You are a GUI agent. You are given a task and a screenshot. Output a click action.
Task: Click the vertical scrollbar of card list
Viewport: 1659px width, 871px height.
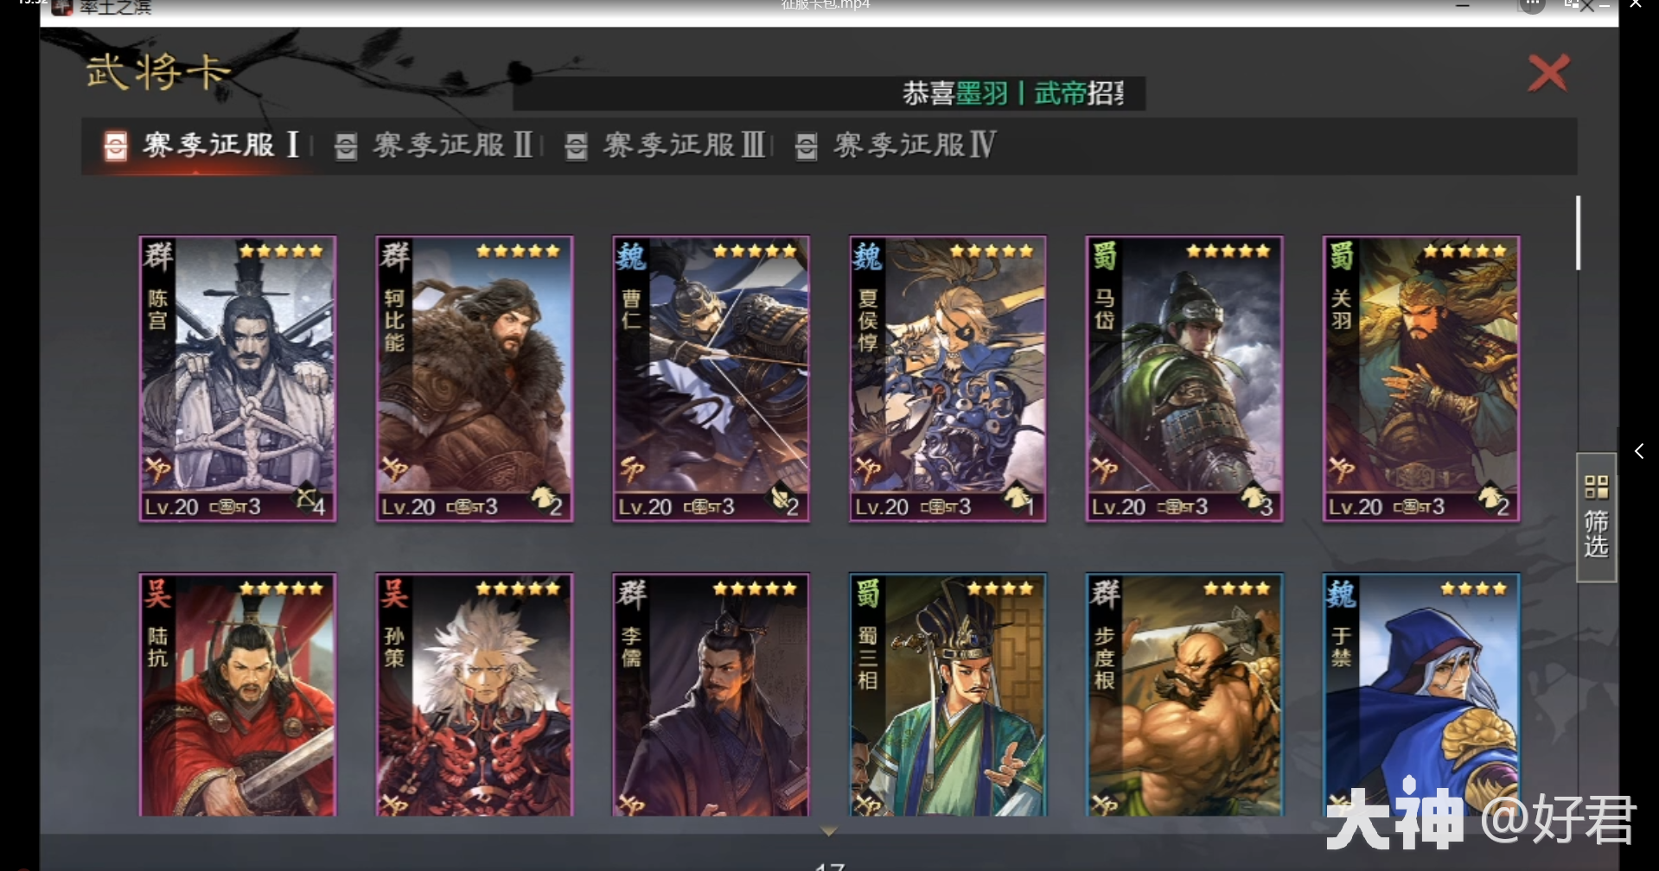(x=1578, y=233)
